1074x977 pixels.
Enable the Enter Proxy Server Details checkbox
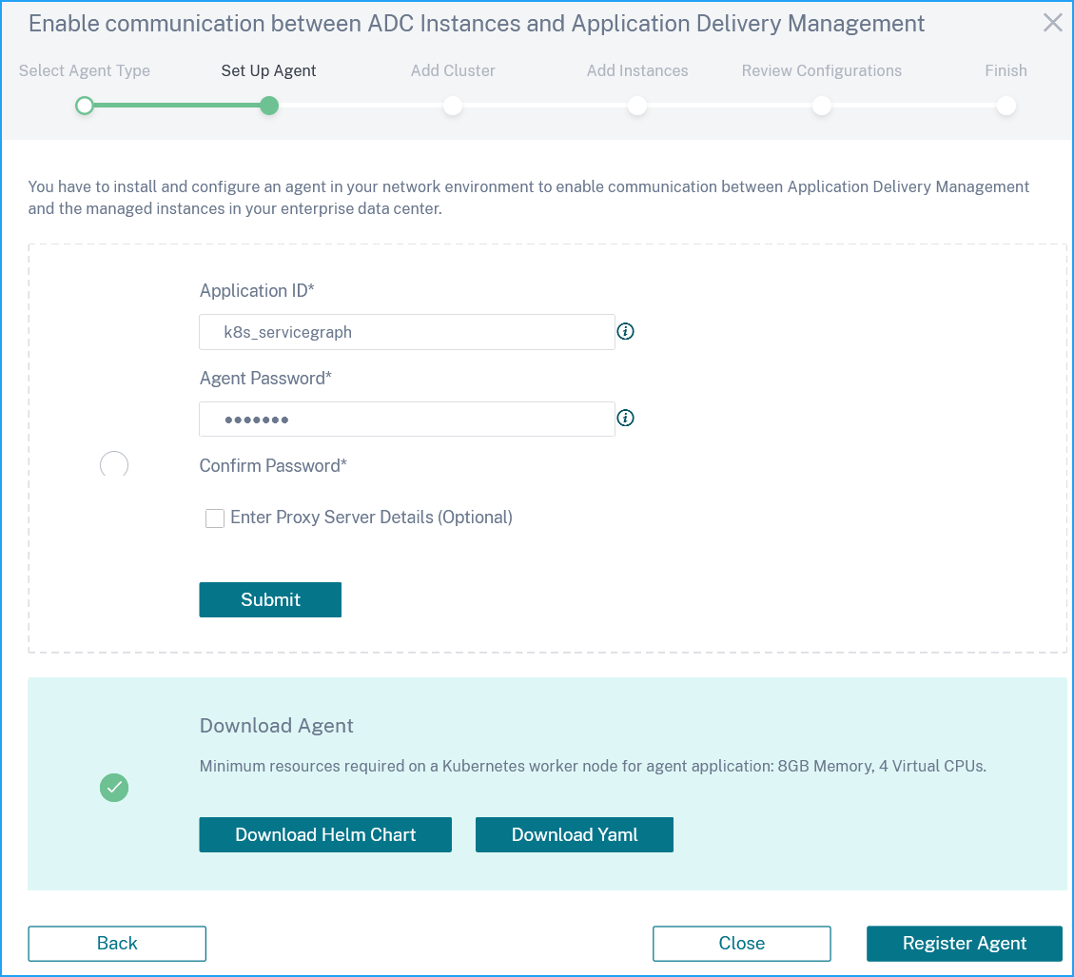(215, 518)
